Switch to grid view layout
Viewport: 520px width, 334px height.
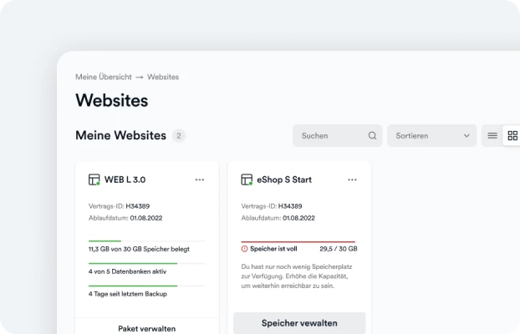512,135
